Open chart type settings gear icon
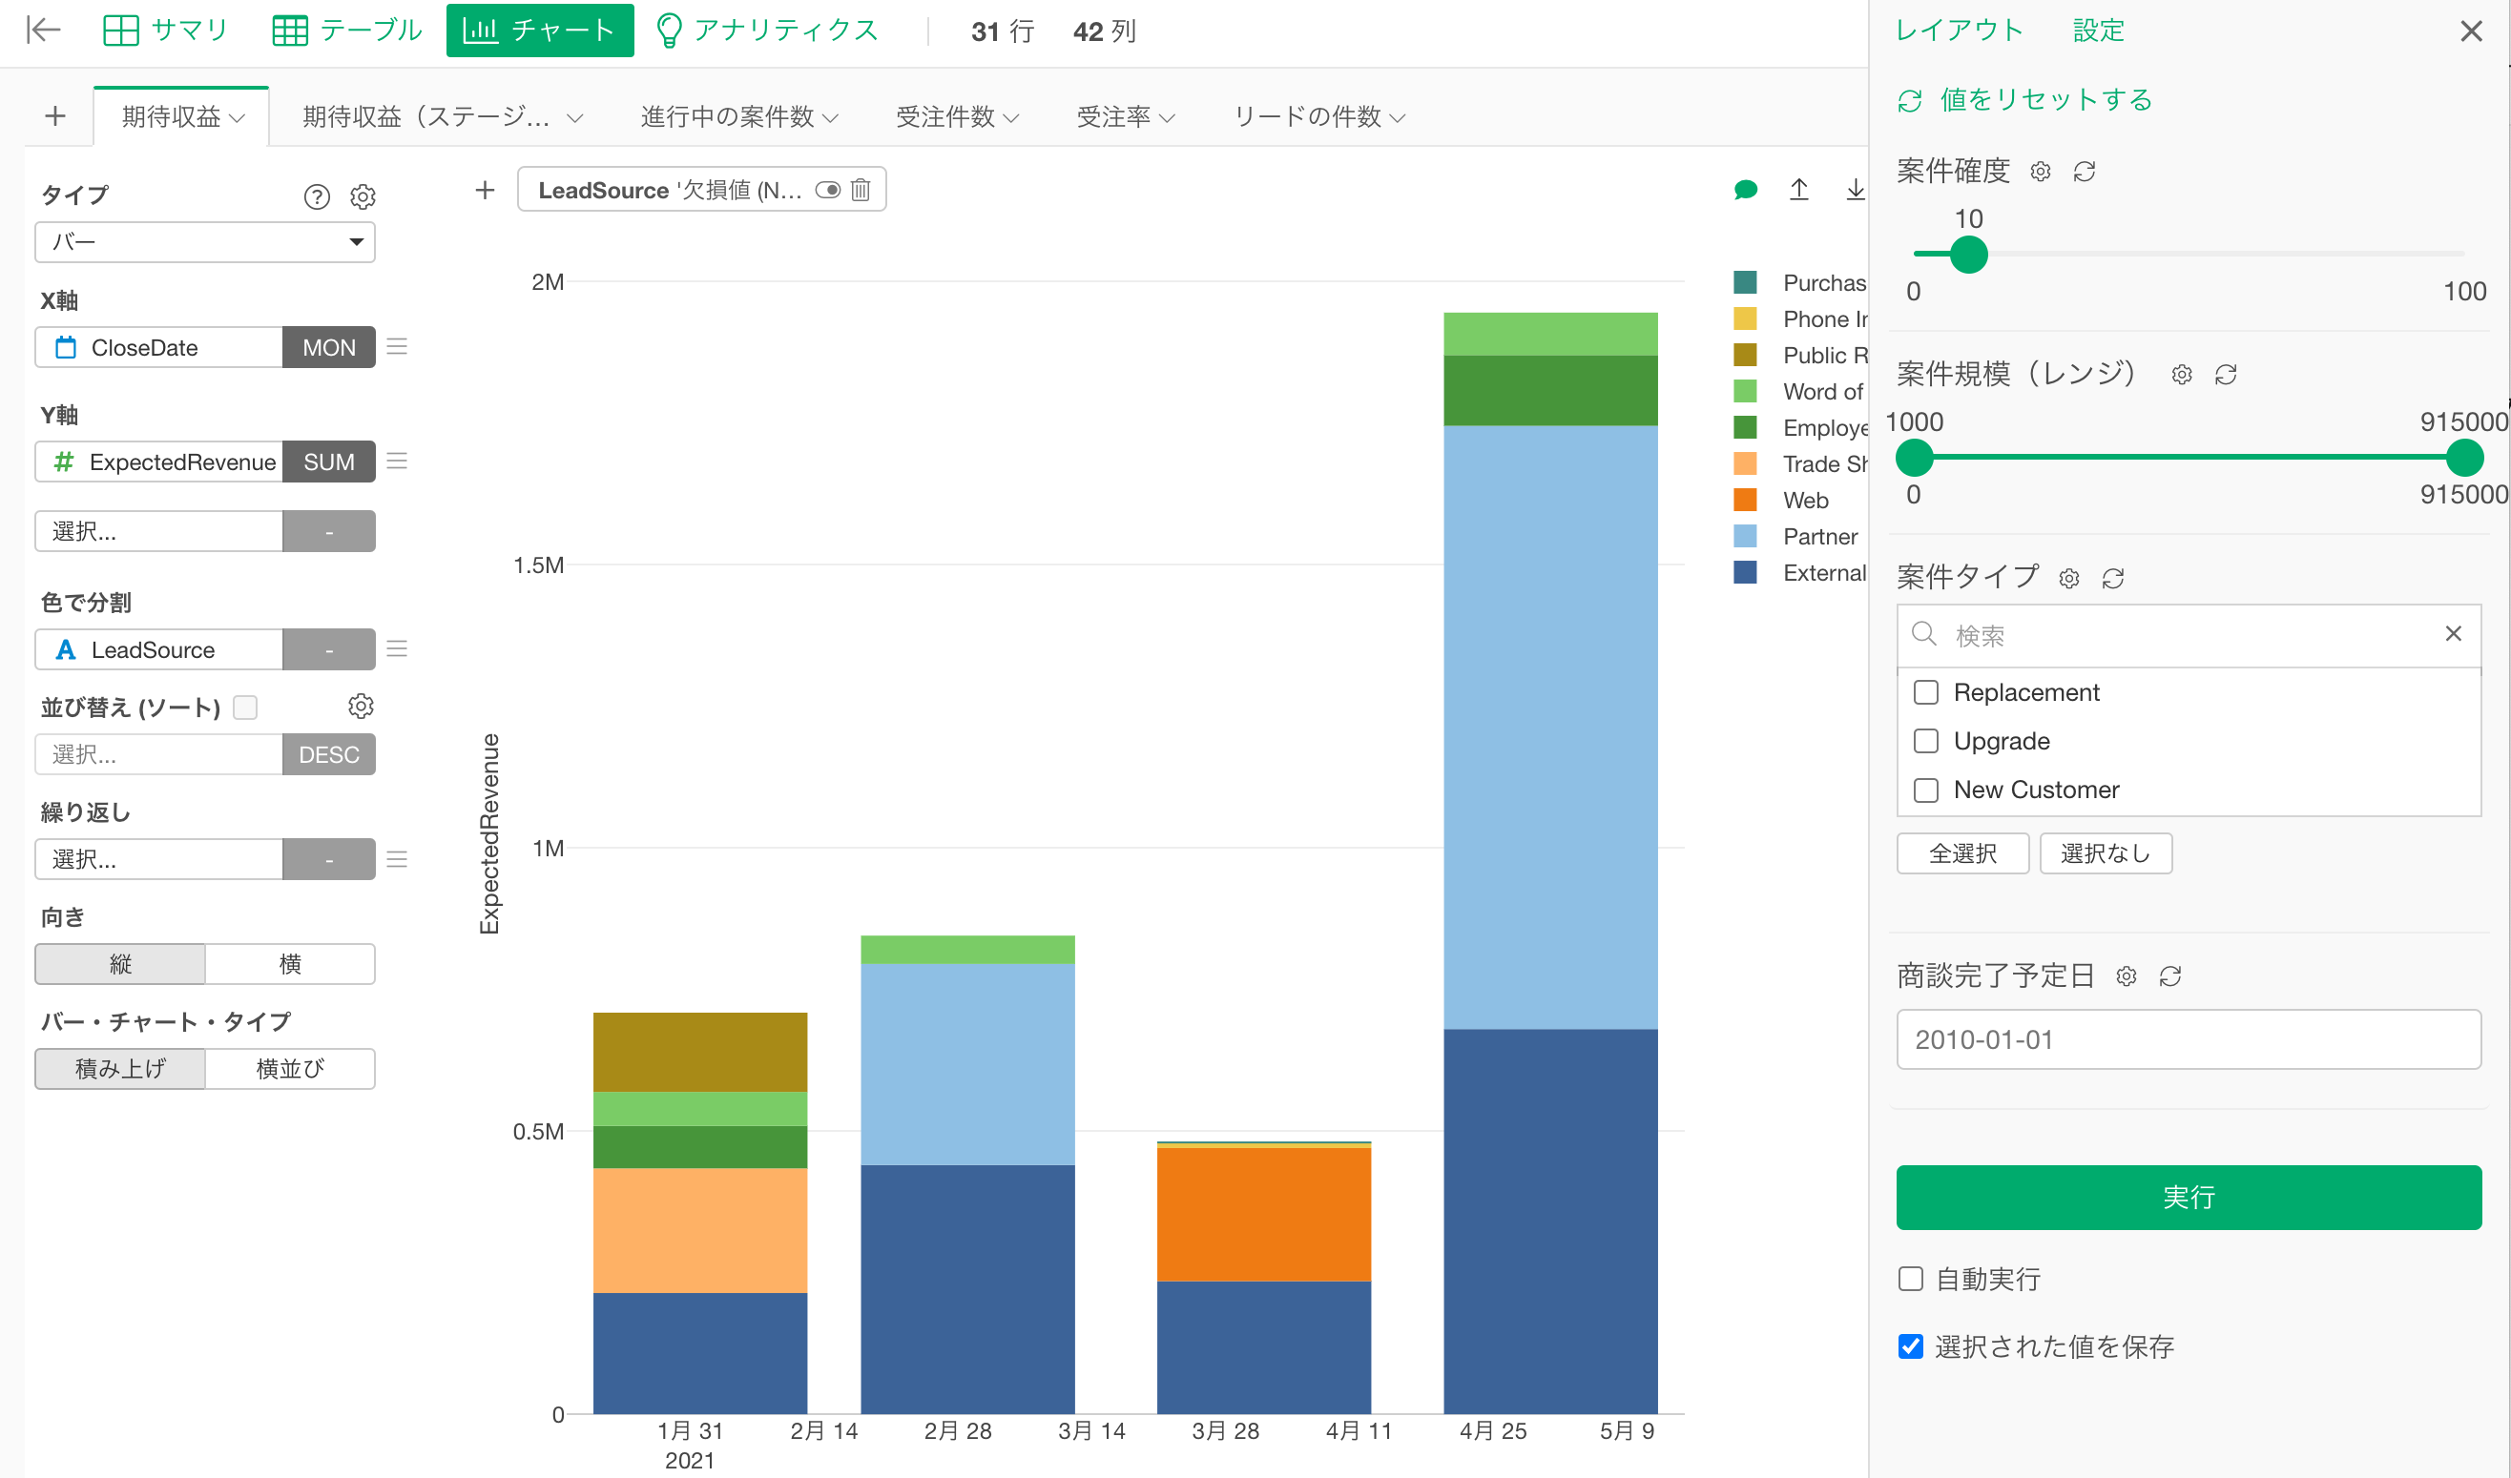Viewport: 2511px width, 1478px height. 363,196
